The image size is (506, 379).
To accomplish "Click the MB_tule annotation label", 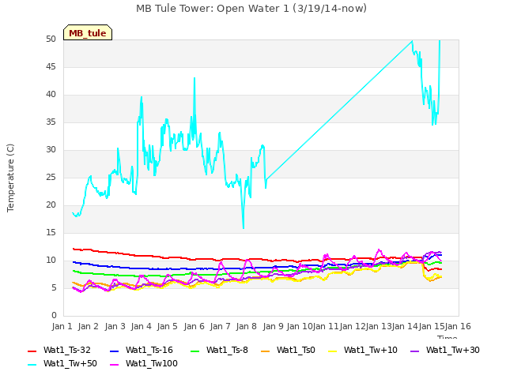I will pos(88,32).
